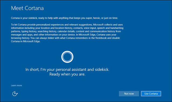
Task: Click the line starting 'patterns, typing history'
Action: coord(66,31)
